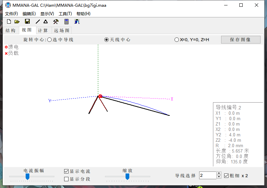This screenshot has width=267, height=188.
Task: Open the 工具(T) menu
Action: tap(65, 14)
